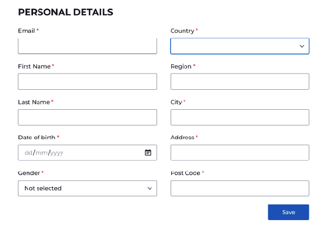
Task: Click into the Post Code field
Action: 239,188
